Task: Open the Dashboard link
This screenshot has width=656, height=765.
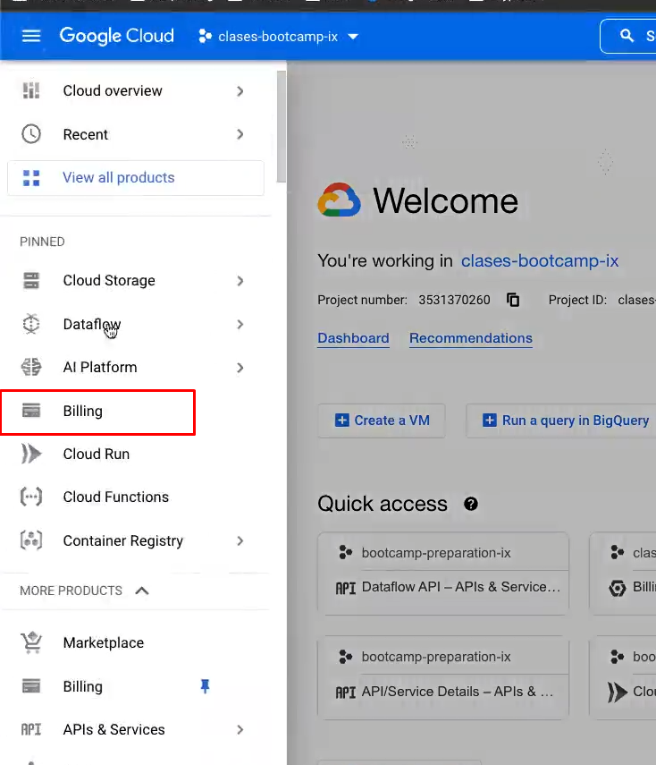Action: click(x=353, y=338)
